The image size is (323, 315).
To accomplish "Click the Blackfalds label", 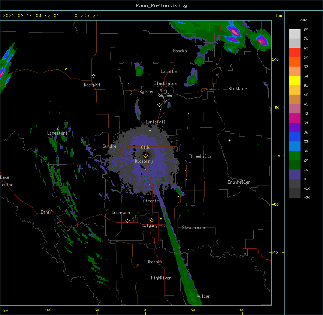I will click(x=165, y=83).
